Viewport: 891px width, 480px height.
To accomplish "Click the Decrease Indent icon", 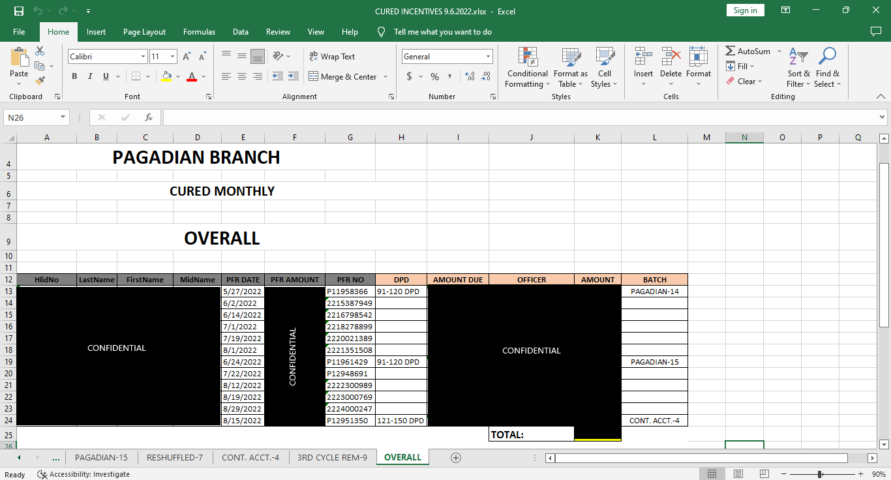I will [278, 76].
